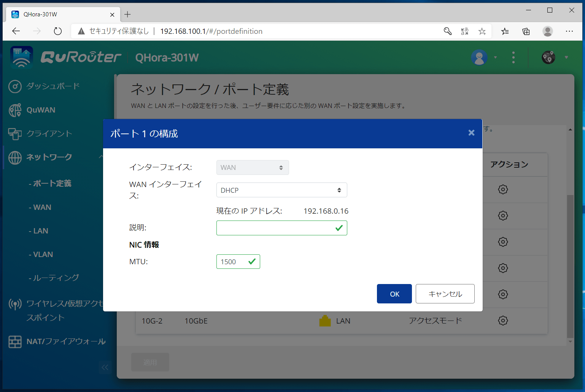Expand the arrow beside the globe icon
This screenshot has height=392, width=585.
566,57
